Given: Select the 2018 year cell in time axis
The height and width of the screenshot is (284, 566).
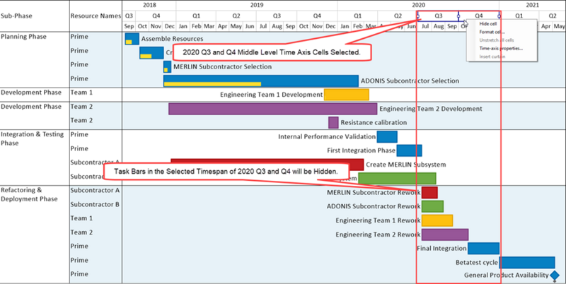Looking at the screenshot, I should tap(149, 5).
